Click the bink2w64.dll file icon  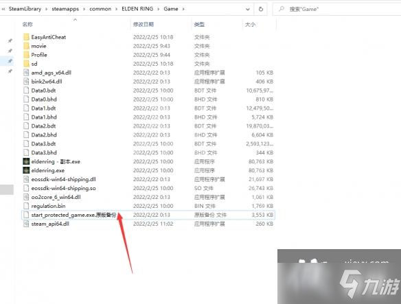(x=26, y=82)
